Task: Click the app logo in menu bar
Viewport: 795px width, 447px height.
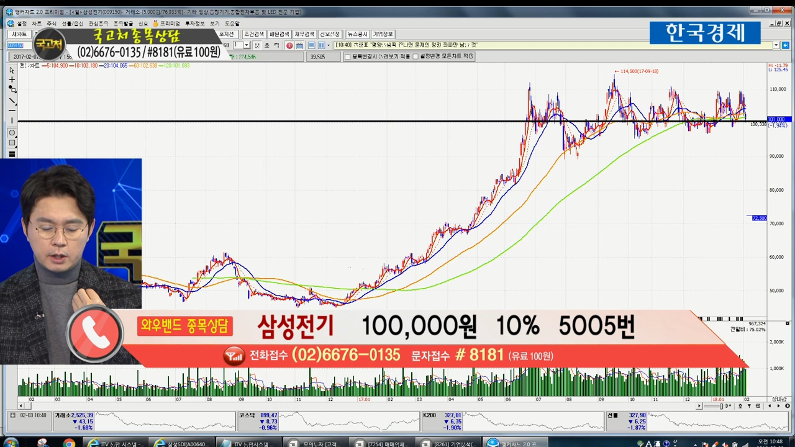Action: coord(11,24)
